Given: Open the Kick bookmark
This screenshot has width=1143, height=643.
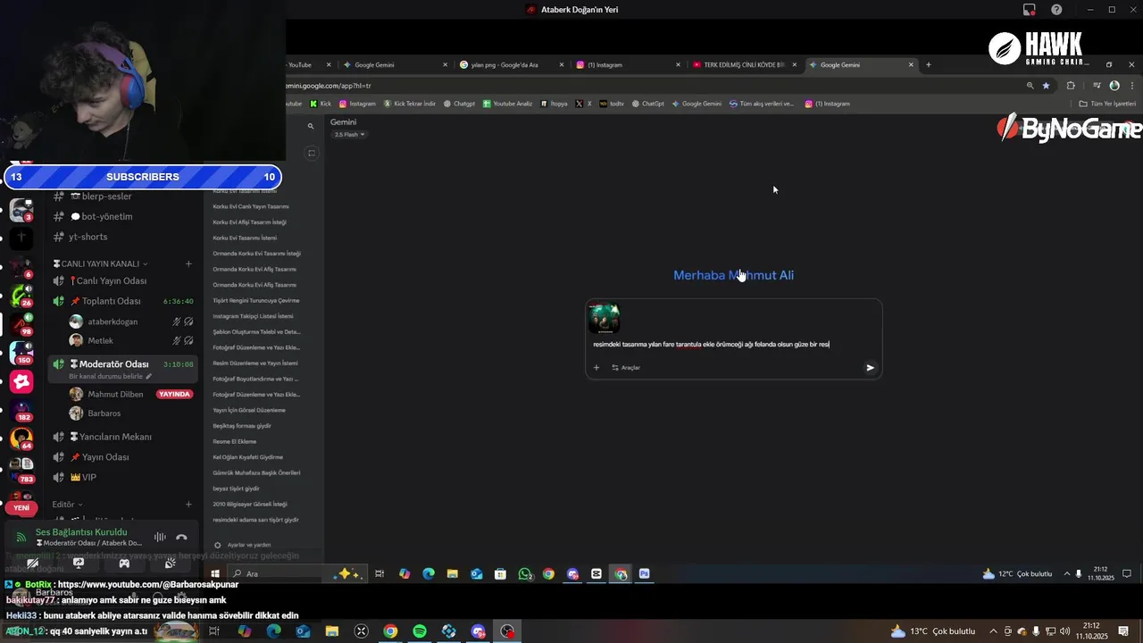Looking at the screenshot, I should pyautogui.click(x=321, y=104).
